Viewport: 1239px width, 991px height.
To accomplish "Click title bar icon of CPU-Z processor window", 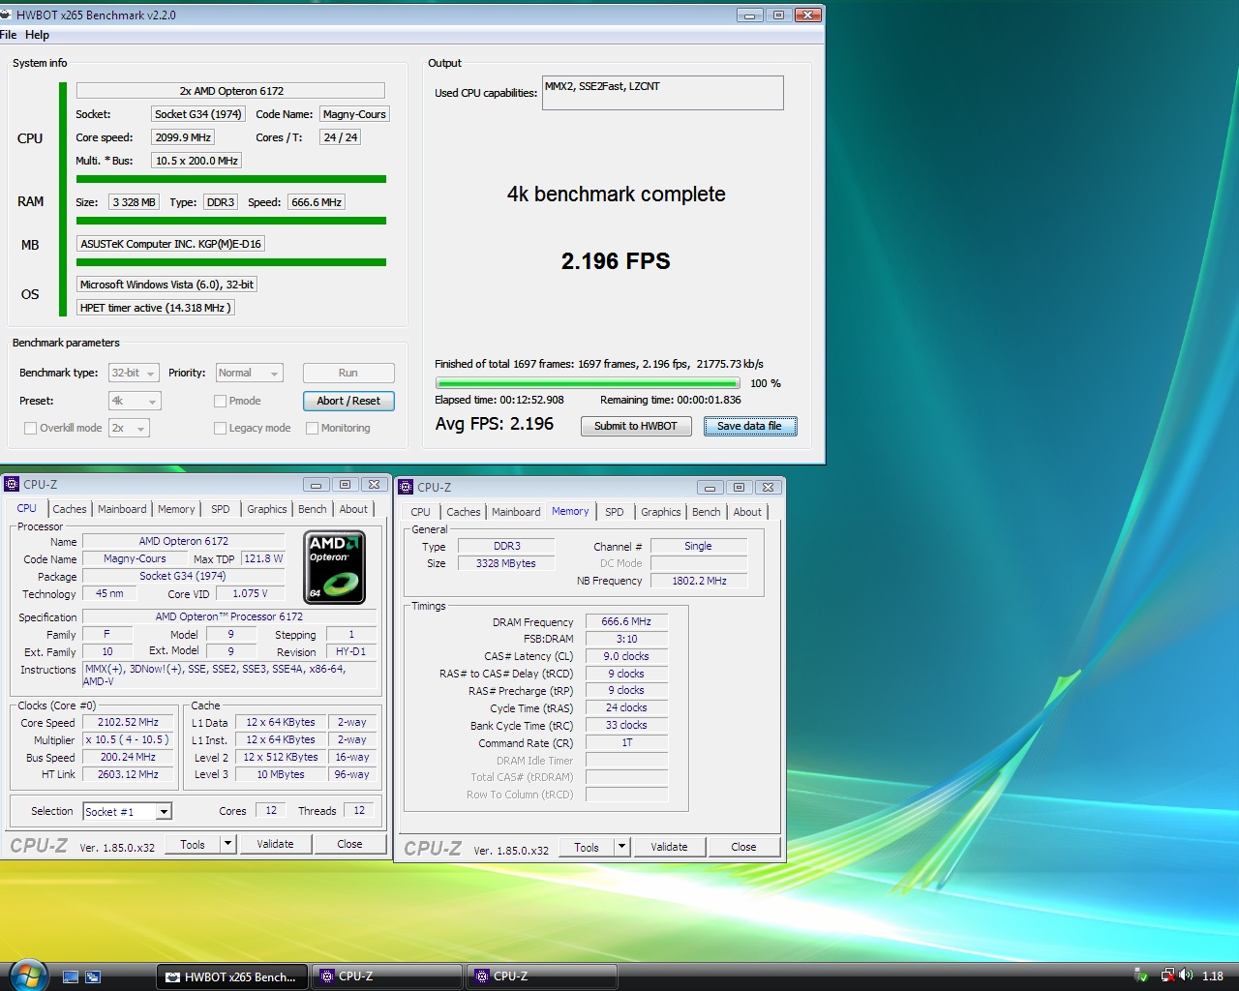I will click(12, 484).
